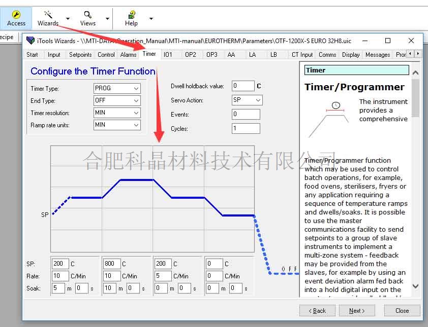
Task: Expand the Help dropdown arrow
Action: coord(151,19)
